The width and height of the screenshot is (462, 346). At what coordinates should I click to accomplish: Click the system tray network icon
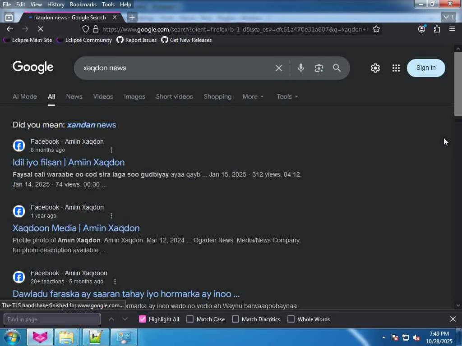pos(406,338)
